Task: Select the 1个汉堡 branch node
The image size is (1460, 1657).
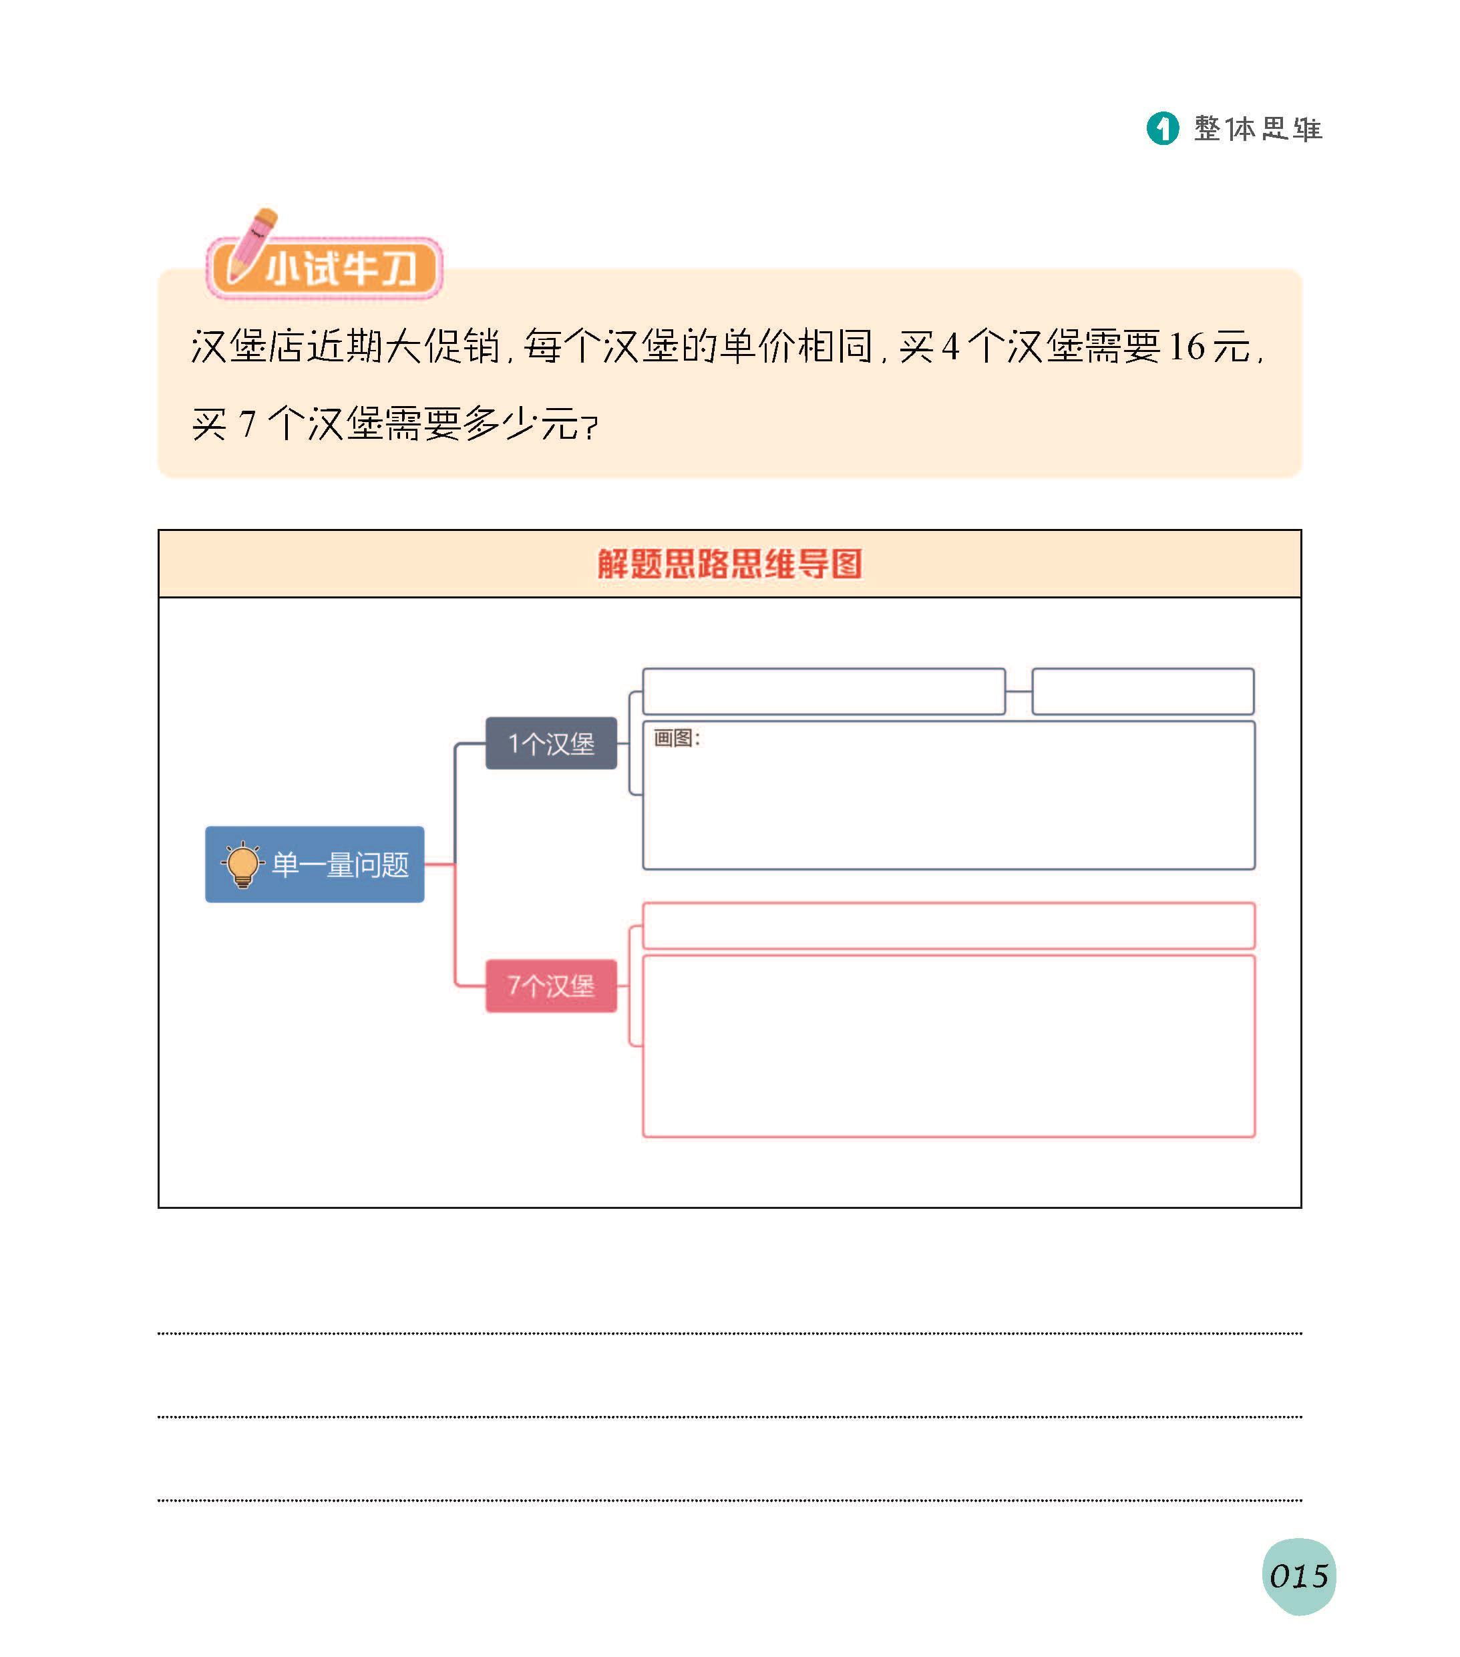Action: (551, 743)
